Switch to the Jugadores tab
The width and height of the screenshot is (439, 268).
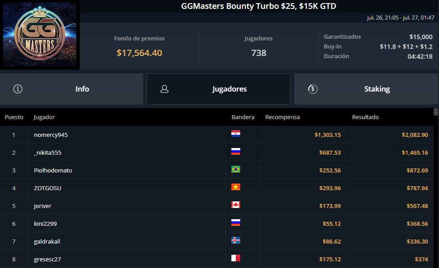coord(218,89)
